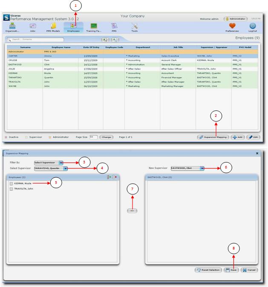Move selected employees with >> button
Image resolution: width=268 pixels, height=287 pixels.
click(132, 211)
